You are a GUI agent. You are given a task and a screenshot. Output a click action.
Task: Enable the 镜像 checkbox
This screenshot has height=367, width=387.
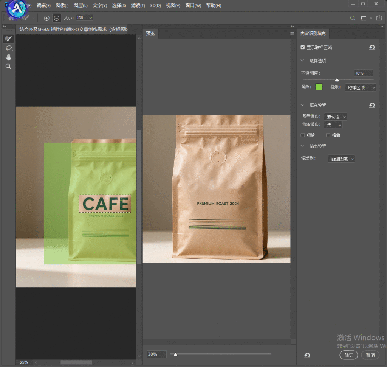point(328,135)
